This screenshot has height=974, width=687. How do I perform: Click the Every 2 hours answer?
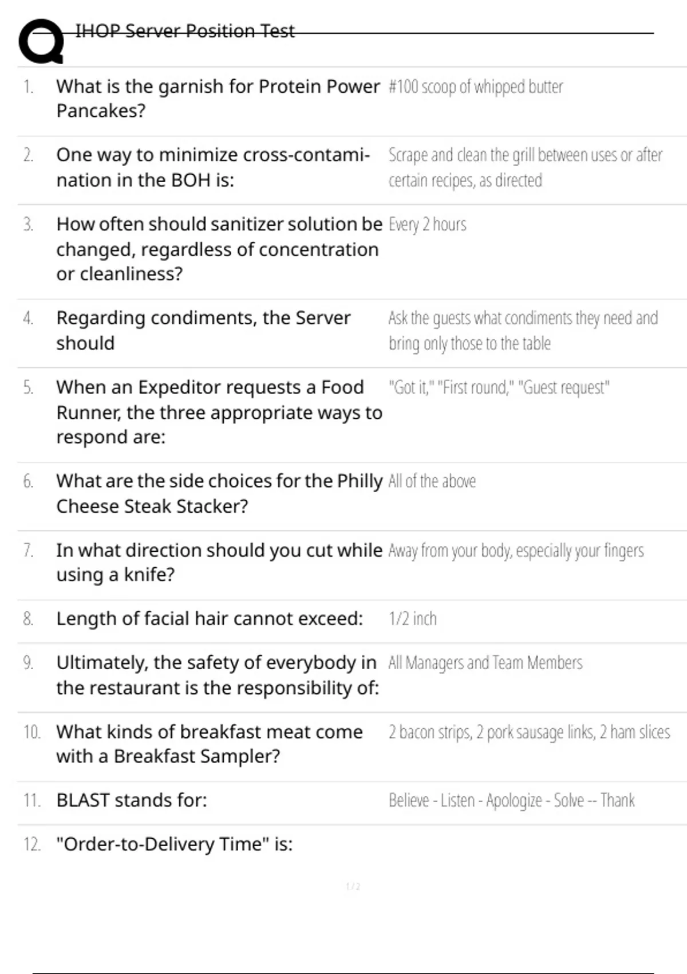[428, 224]
